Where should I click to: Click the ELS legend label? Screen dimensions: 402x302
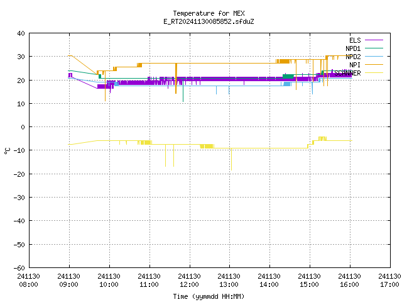(355, 40)
